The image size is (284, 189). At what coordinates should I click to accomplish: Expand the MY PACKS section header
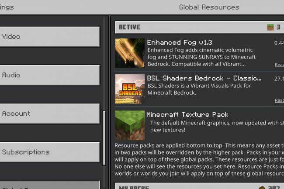coord(199,186)
